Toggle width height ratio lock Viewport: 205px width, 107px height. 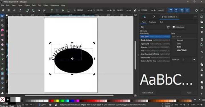pyautogui.click(x=135, y=10)
